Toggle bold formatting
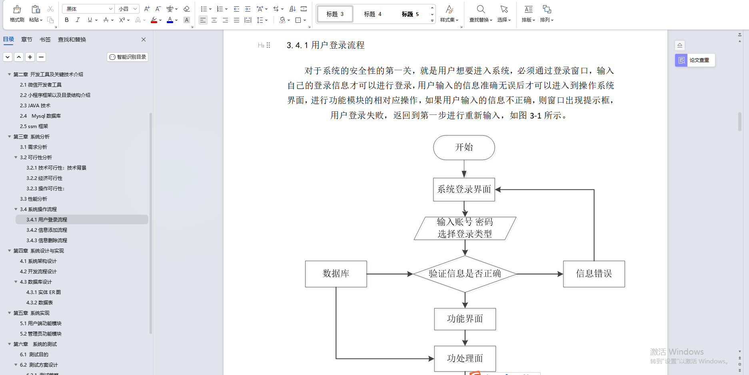The width and height of the screenshot is (749, 375). tap(66, 20)
